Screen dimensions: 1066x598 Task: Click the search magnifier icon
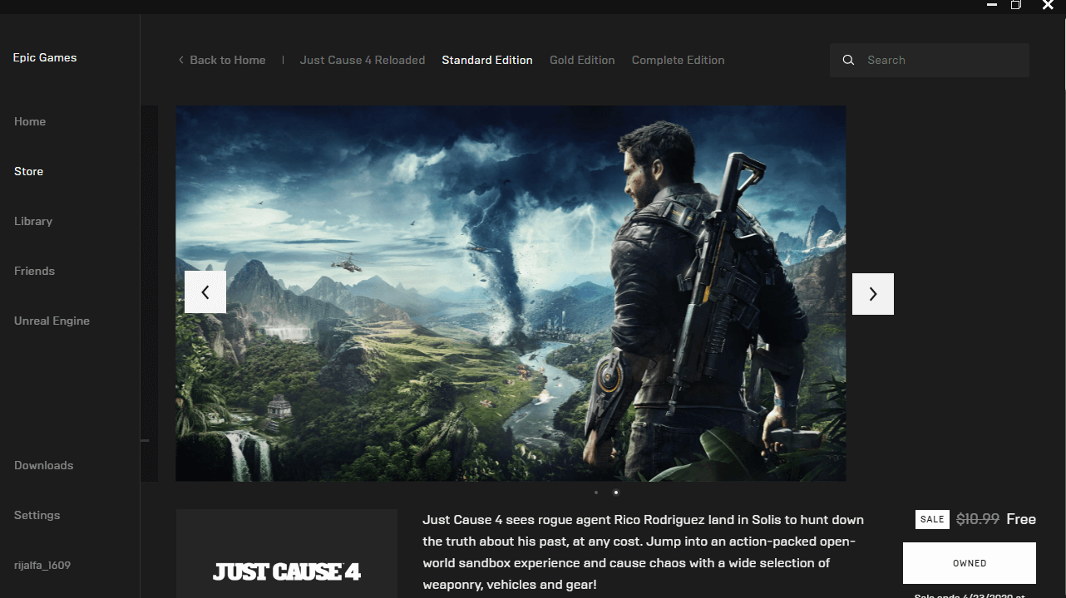(848, 61)
